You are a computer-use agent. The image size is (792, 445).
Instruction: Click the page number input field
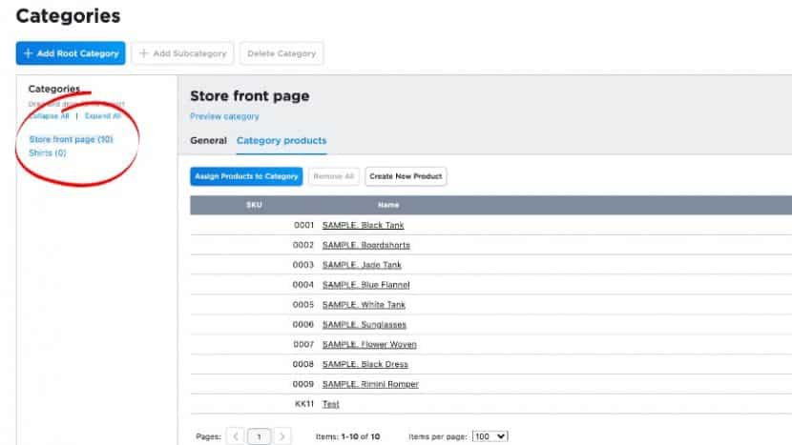(x=260, y=436)
